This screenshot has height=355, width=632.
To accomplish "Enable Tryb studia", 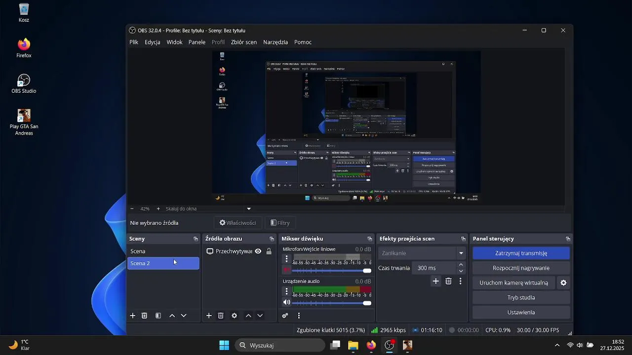I will coord(521,298).
